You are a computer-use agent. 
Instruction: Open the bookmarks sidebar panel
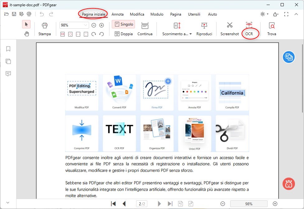pos(8,49)
